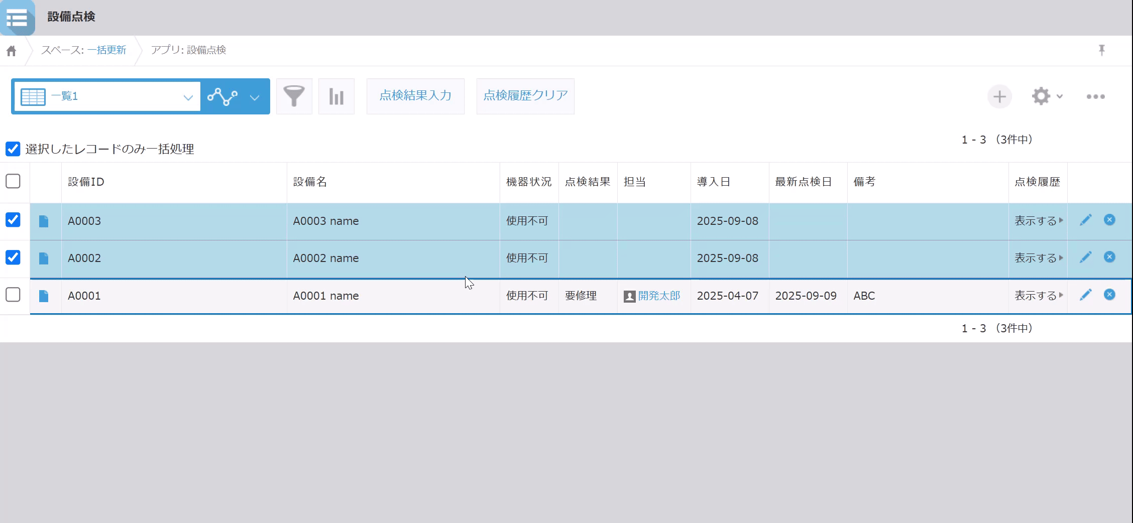The image size is (1133, 523).
Task: Open record detail icon for A0002
Action: pyautogui.click(x=44, y=258)
